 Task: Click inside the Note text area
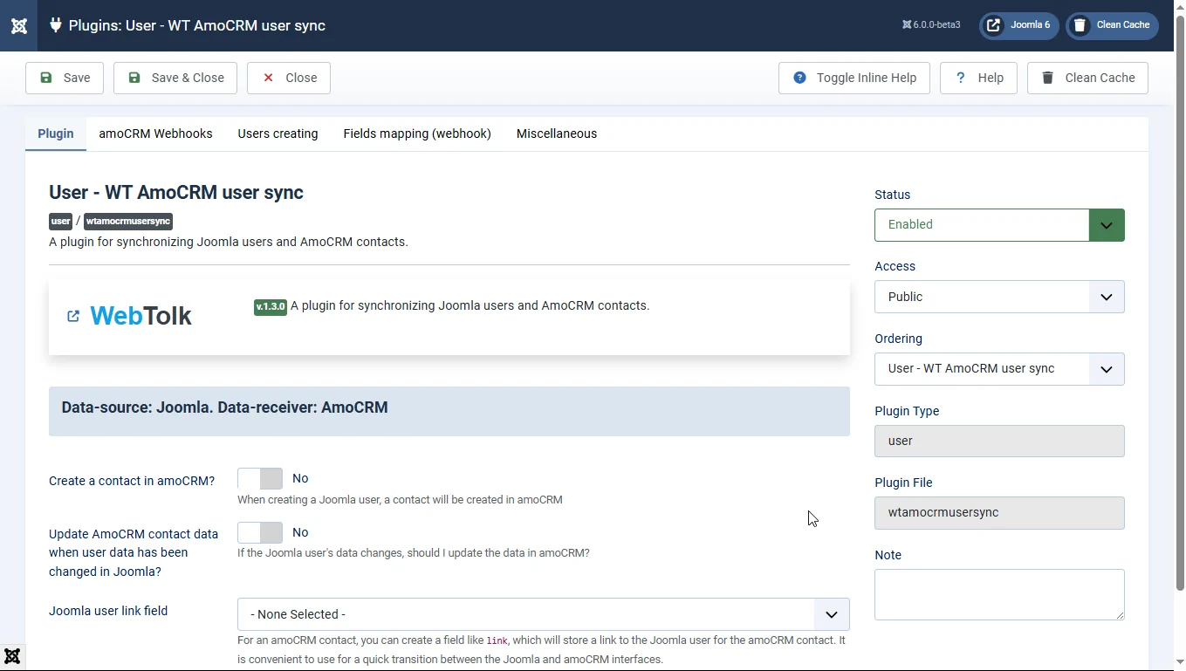coord(998,594)
